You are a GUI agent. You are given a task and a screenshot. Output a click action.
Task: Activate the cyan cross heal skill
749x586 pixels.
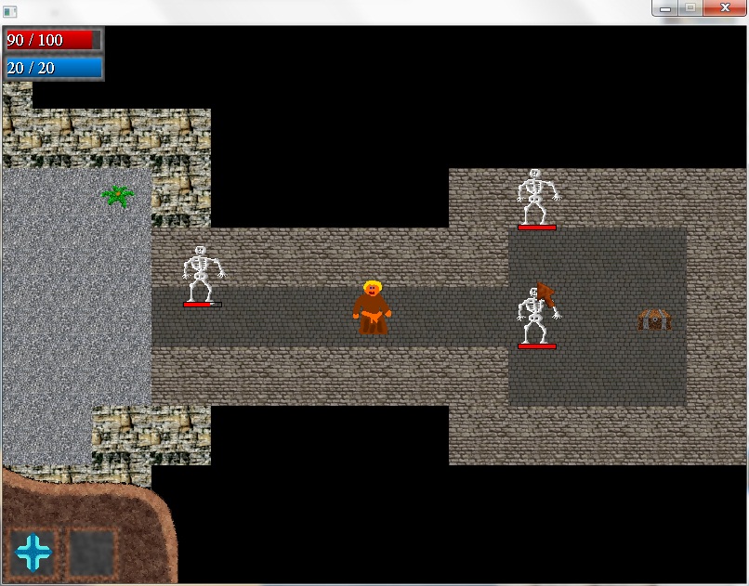point(33,552)
